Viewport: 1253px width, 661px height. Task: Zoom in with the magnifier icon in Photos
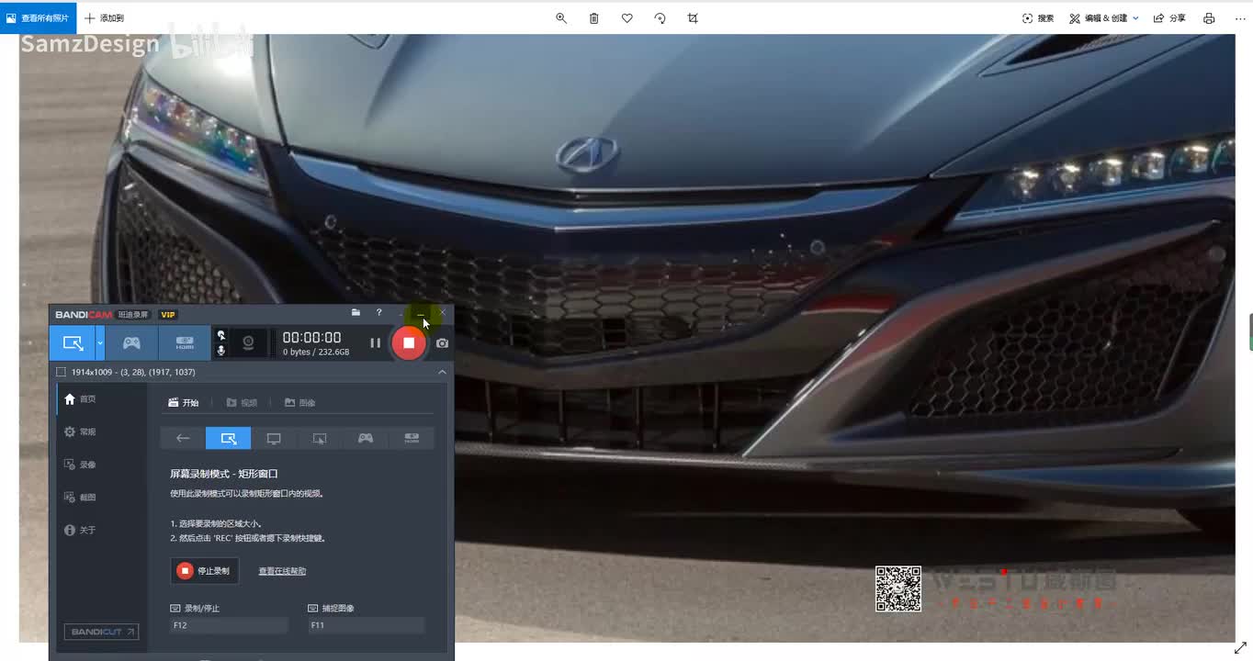561,18
